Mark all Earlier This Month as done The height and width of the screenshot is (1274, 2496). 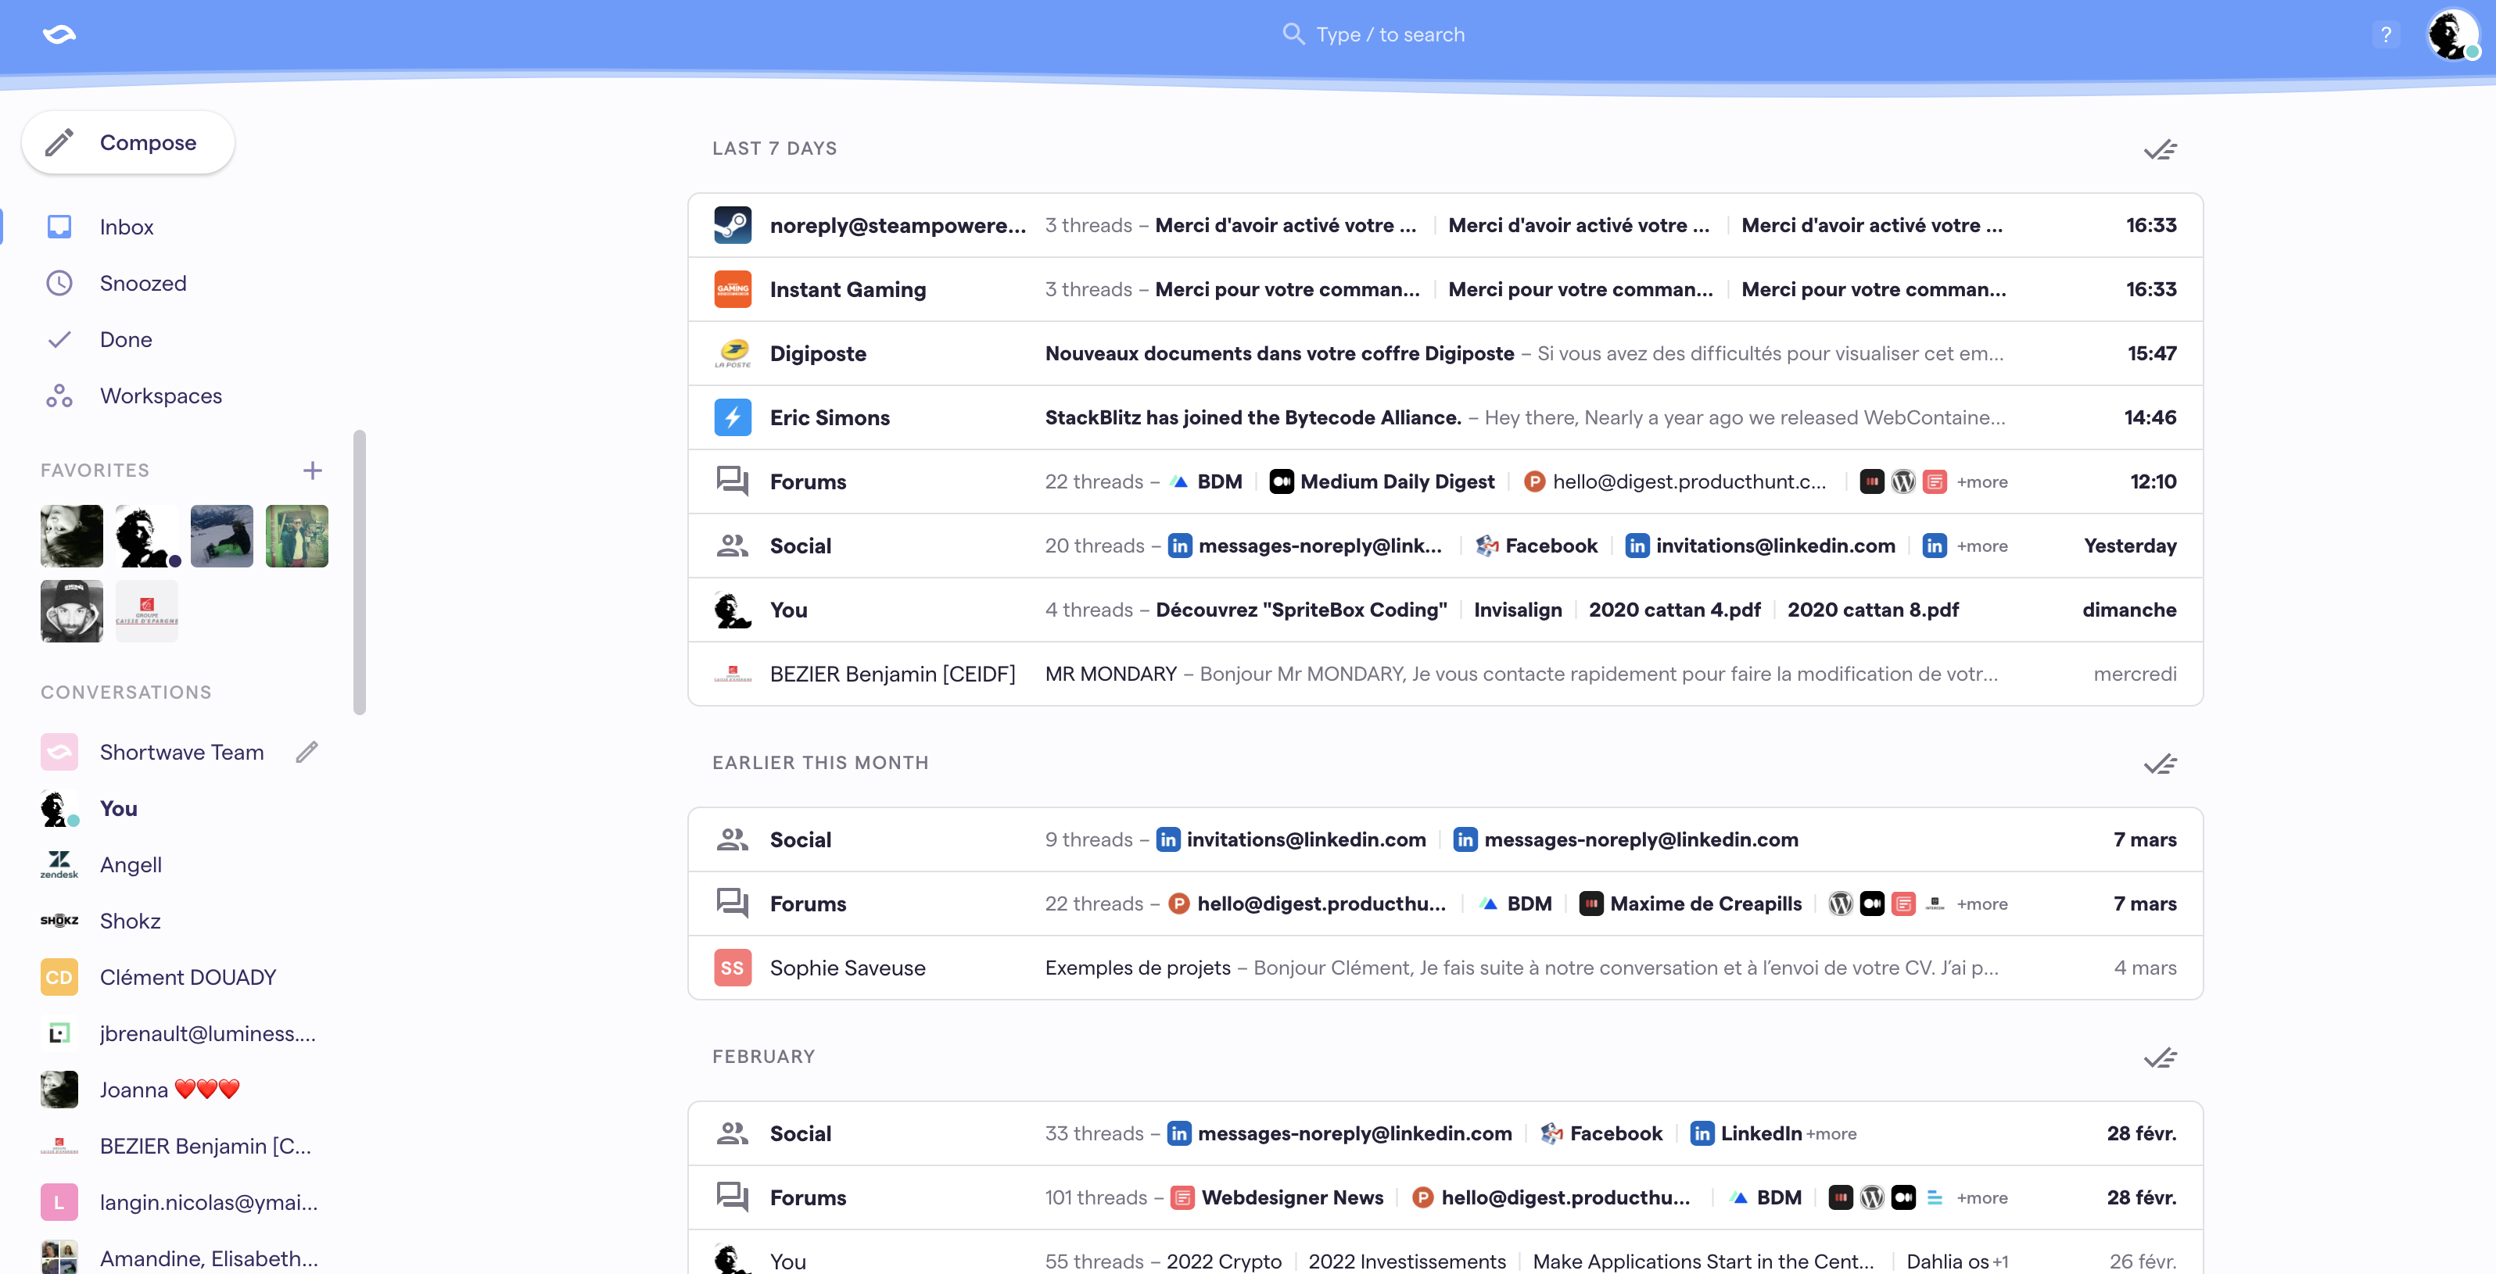point(2160,764)
